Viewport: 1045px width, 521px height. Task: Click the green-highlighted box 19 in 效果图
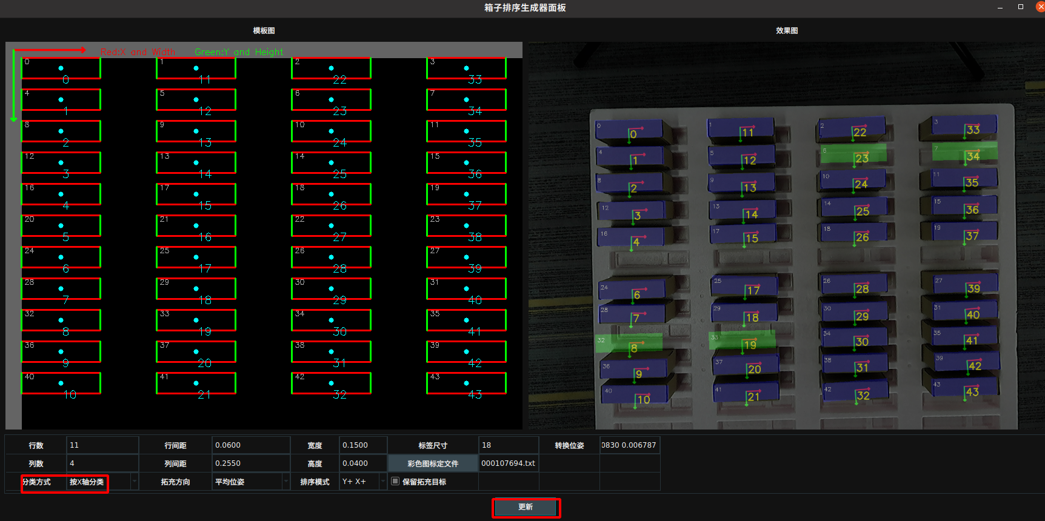point(743,339)
